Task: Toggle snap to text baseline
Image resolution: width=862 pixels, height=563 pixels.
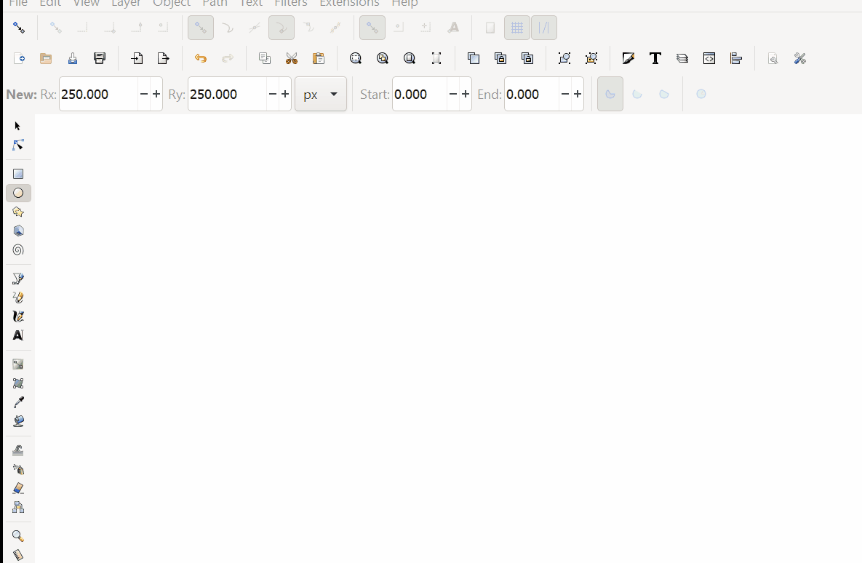Action: [x=453, y=28]
